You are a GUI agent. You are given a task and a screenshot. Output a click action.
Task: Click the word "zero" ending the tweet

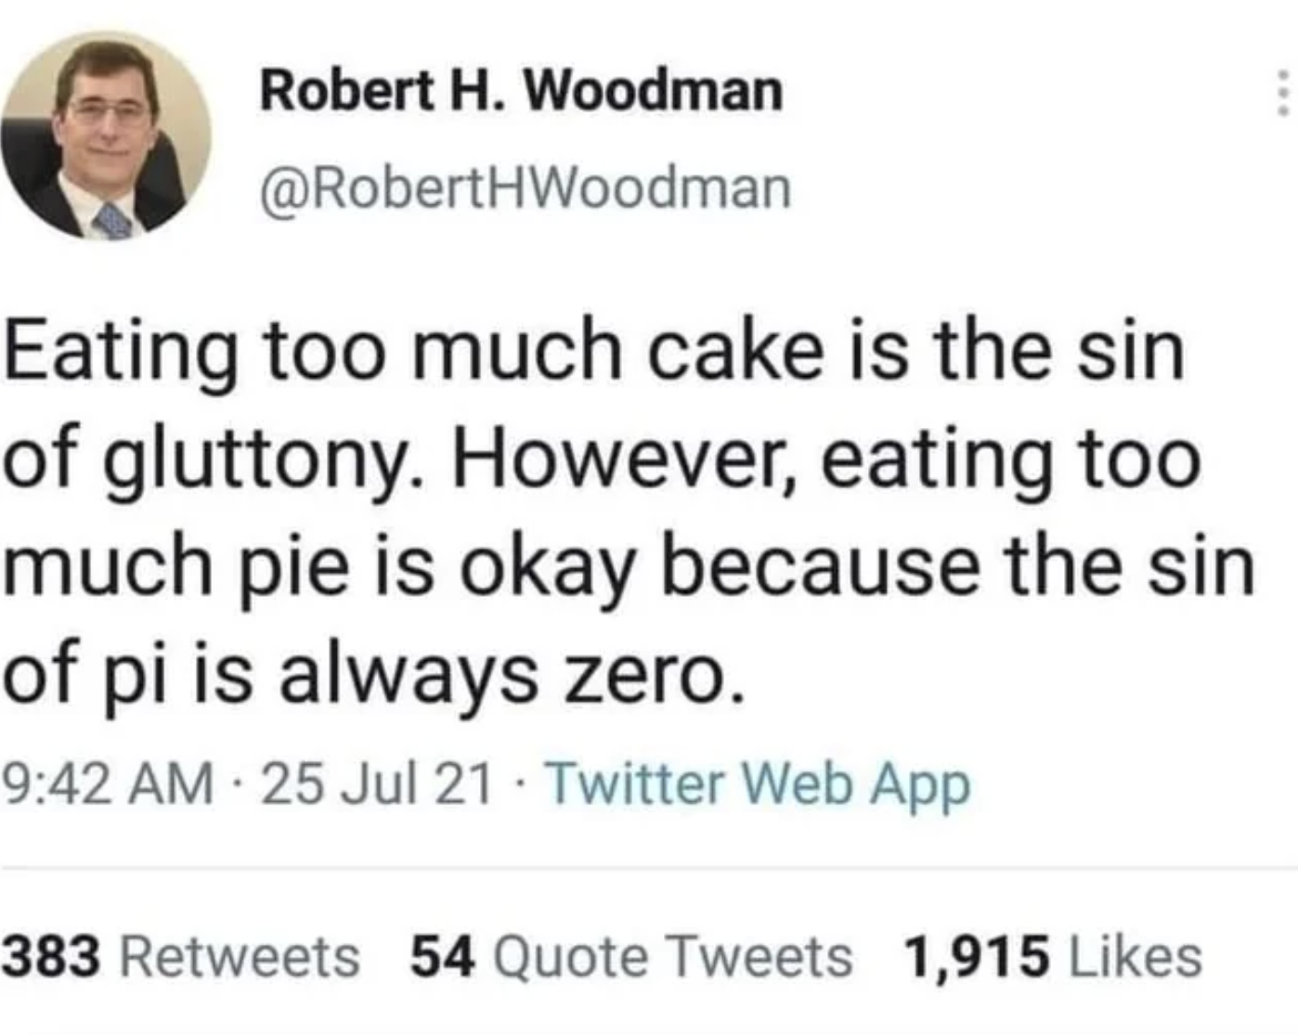(x=642, y=676)
